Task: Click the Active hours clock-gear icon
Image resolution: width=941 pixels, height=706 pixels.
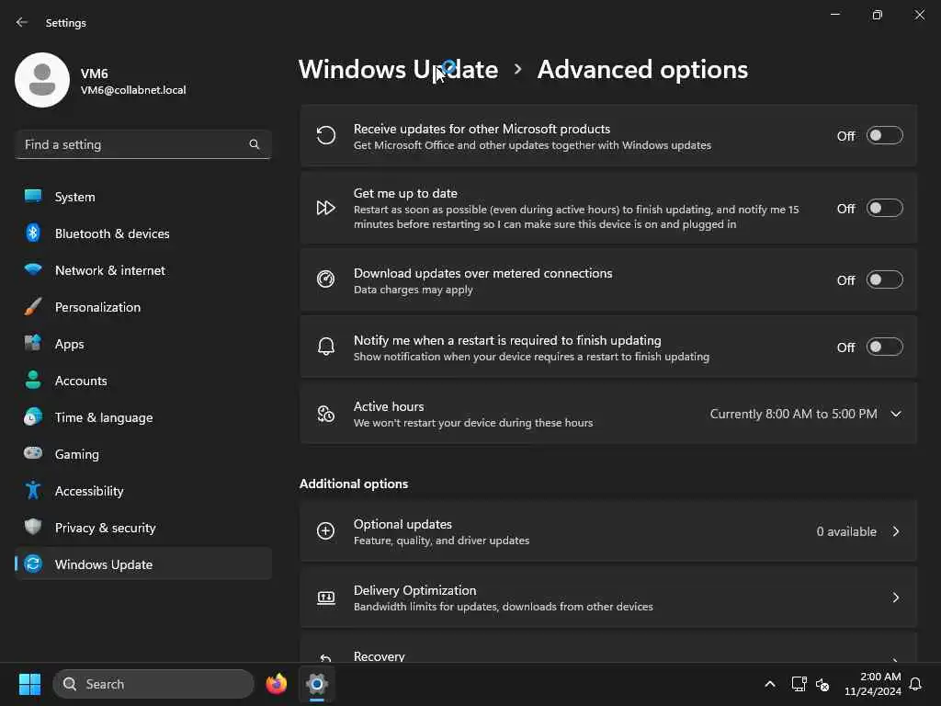Action: 326,414
